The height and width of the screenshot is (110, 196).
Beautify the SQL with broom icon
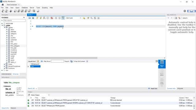(88, 18)
